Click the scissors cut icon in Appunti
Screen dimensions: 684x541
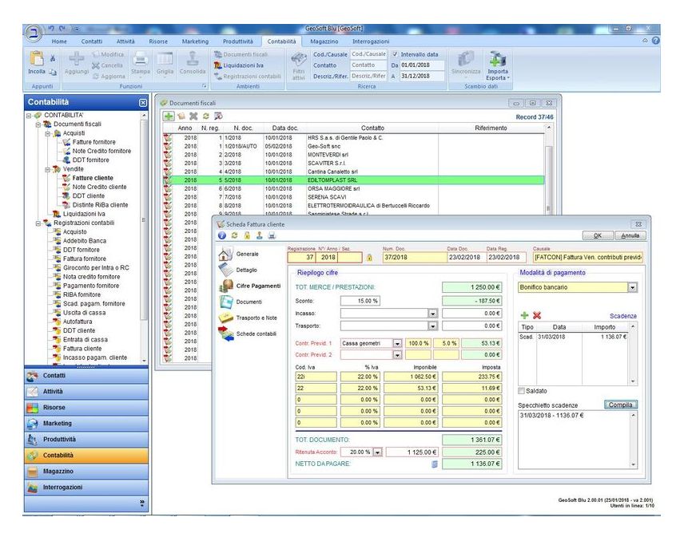click(x=53, y=58)
